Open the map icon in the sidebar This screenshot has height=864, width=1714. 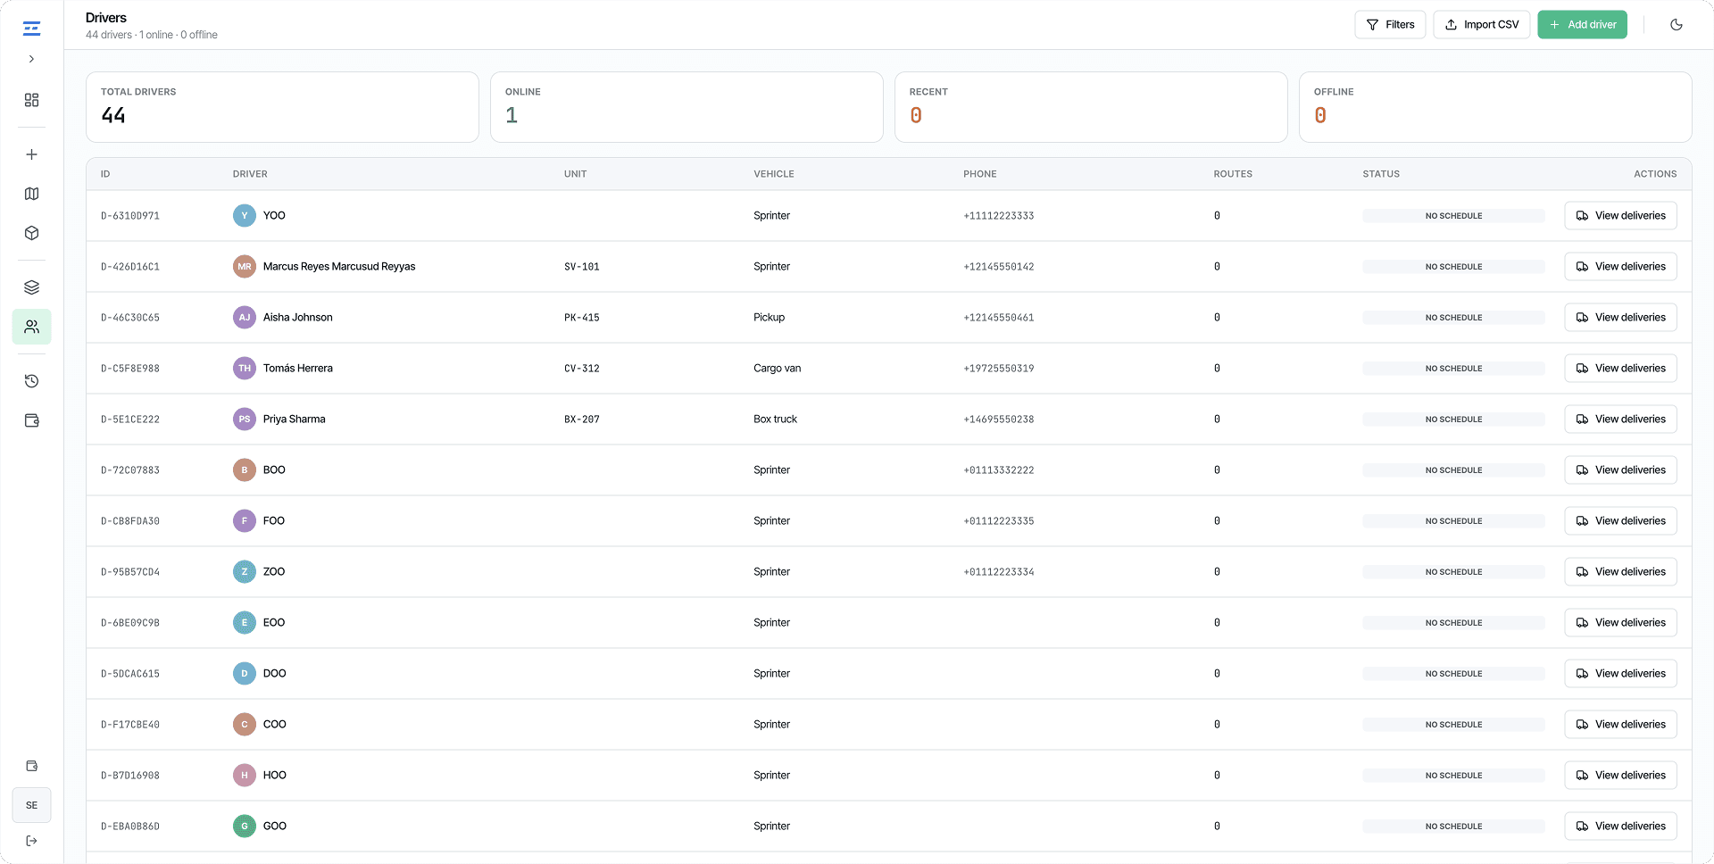pos(31,194)
